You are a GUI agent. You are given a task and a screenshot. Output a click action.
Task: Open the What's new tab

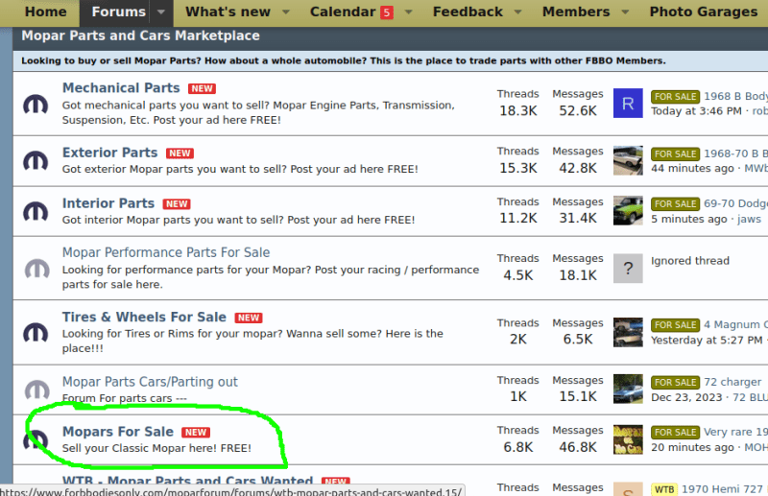tap(228, 12)
